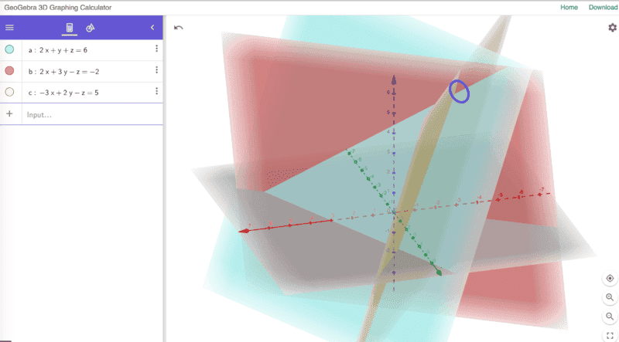
Task: Open the hamburger main menu
Action: tap(10, 28)
